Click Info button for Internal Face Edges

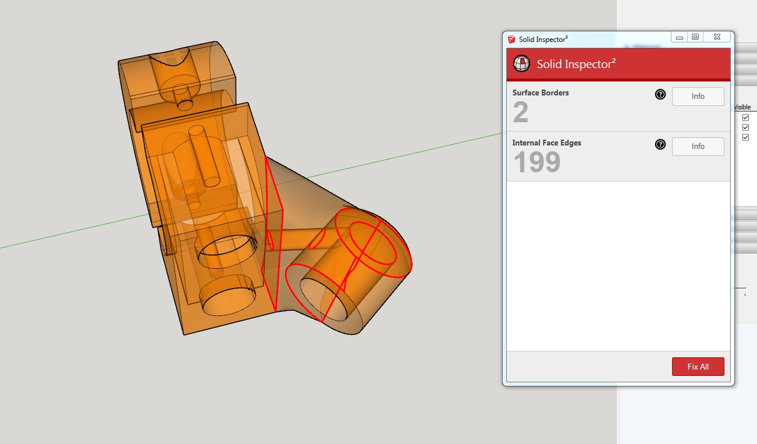pos(698,147)
